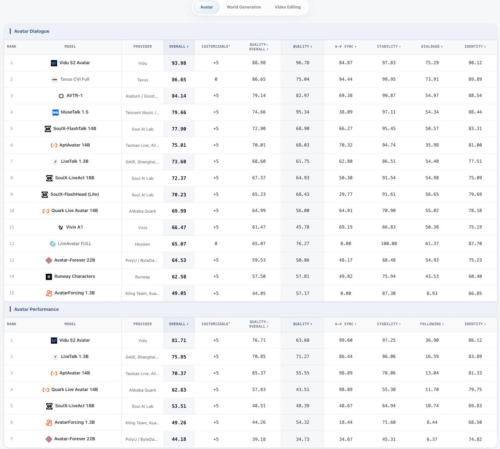Select the overall score "93.98"
This screenshot has width=500, height=449.
click(x=179, y=63)
